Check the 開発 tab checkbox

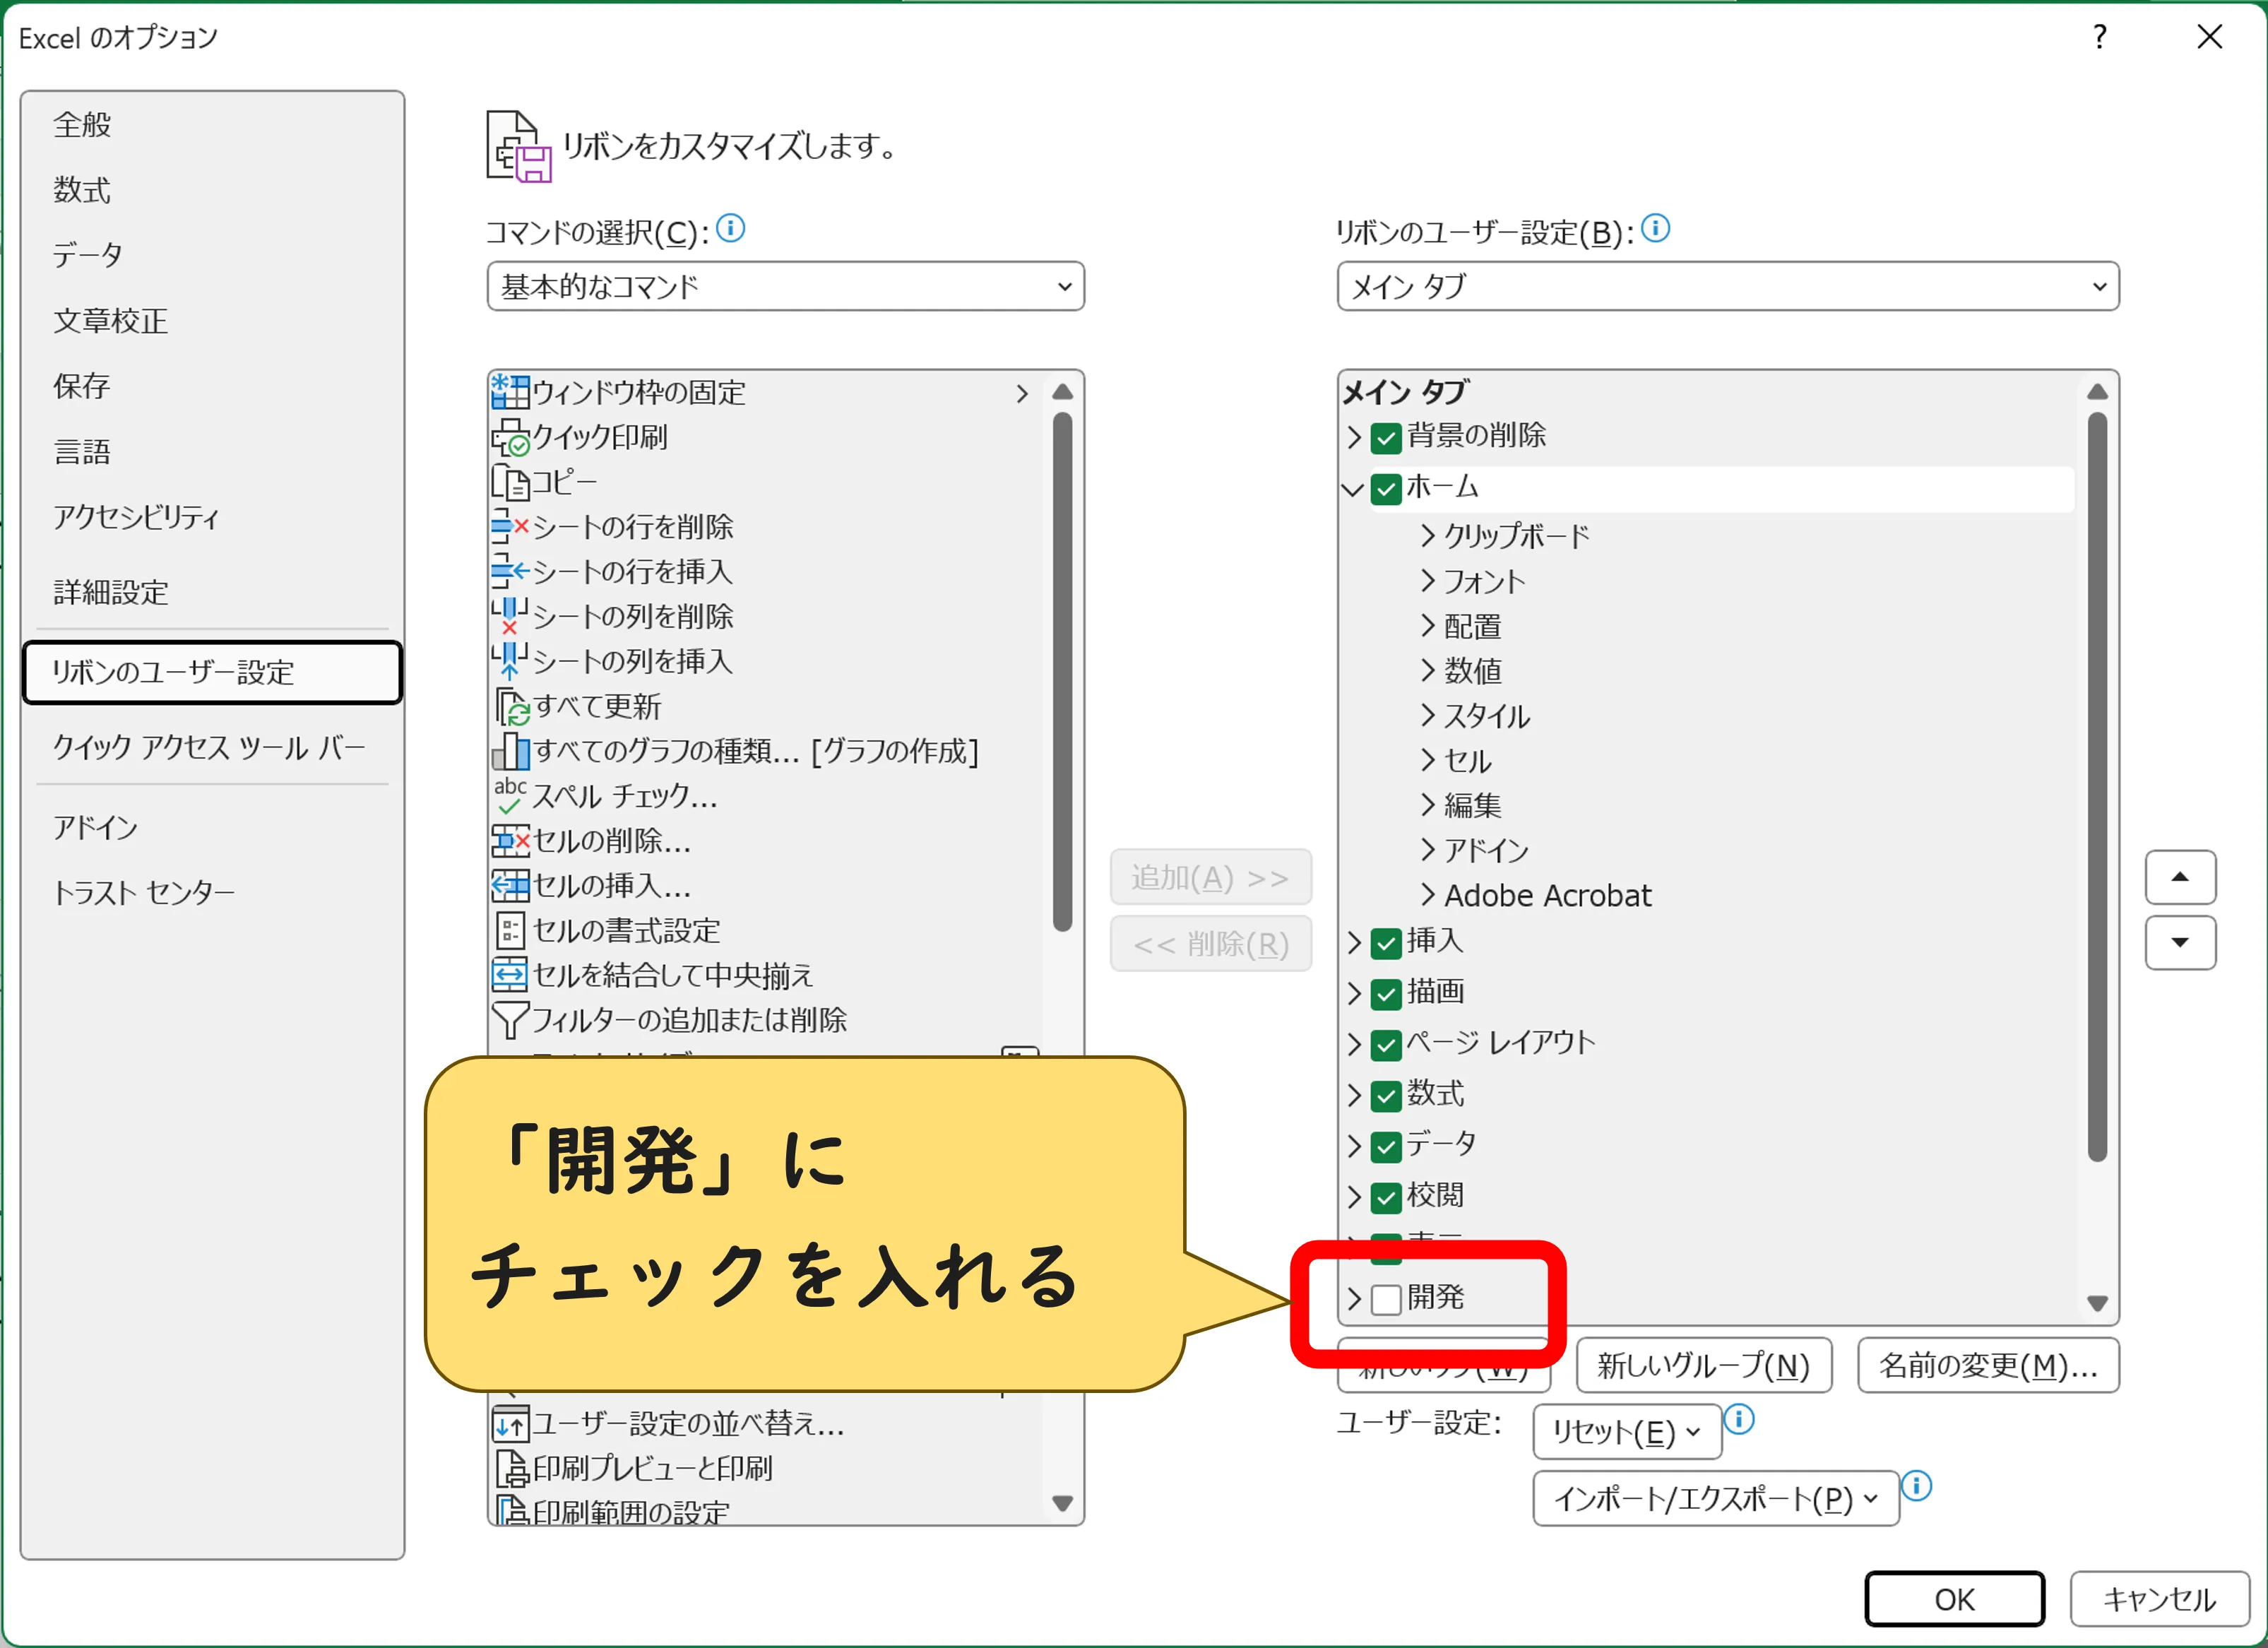pyautogui.click(x=1386, y=1298)
